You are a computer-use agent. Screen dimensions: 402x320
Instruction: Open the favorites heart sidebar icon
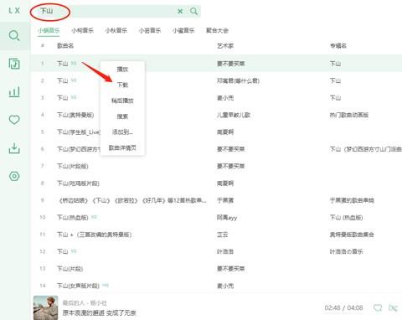click(14, 120)
